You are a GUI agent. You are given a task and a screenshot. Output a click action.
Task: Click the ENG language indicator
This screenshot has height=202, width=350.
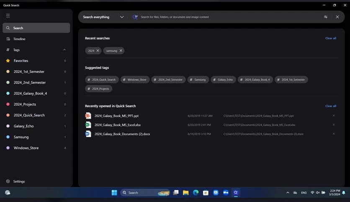coord(304,193)
